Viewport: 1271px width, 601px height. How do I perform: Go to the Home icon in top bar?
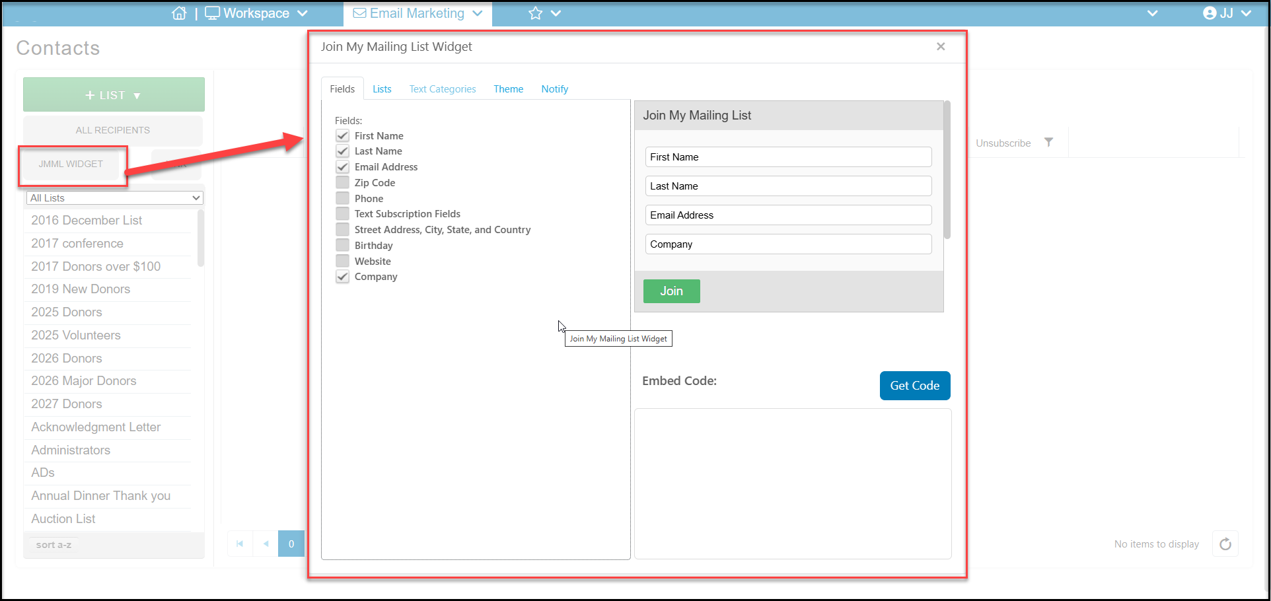pyautogui.click(x=179, y=13)
